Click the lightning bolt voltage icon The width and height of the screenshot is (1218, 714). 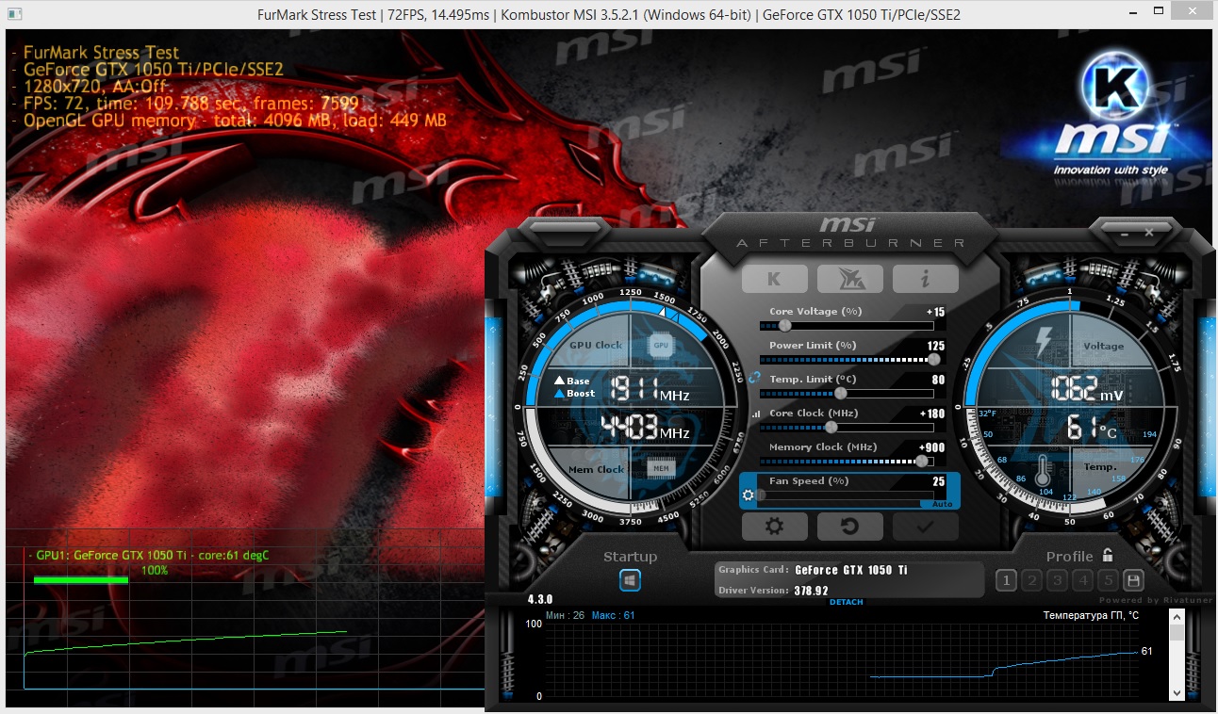tap(1045, 342)
